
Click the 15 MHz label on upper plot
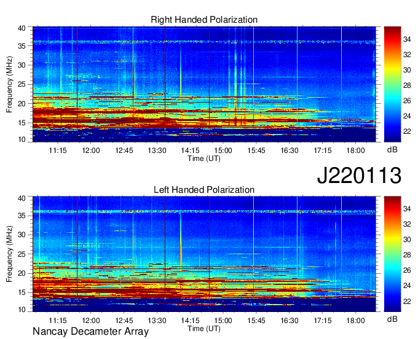pos(22,123)
